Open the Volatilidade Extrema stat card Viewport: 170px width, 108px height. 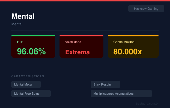click(x=81, y=47)
